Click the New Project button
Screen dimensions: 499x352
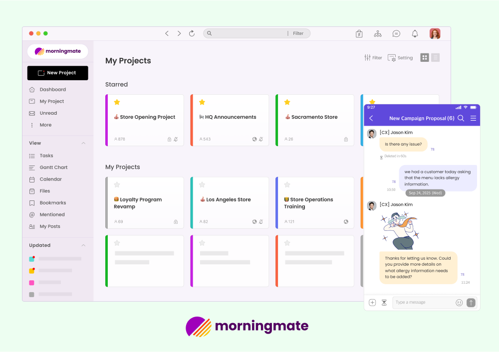57,73
